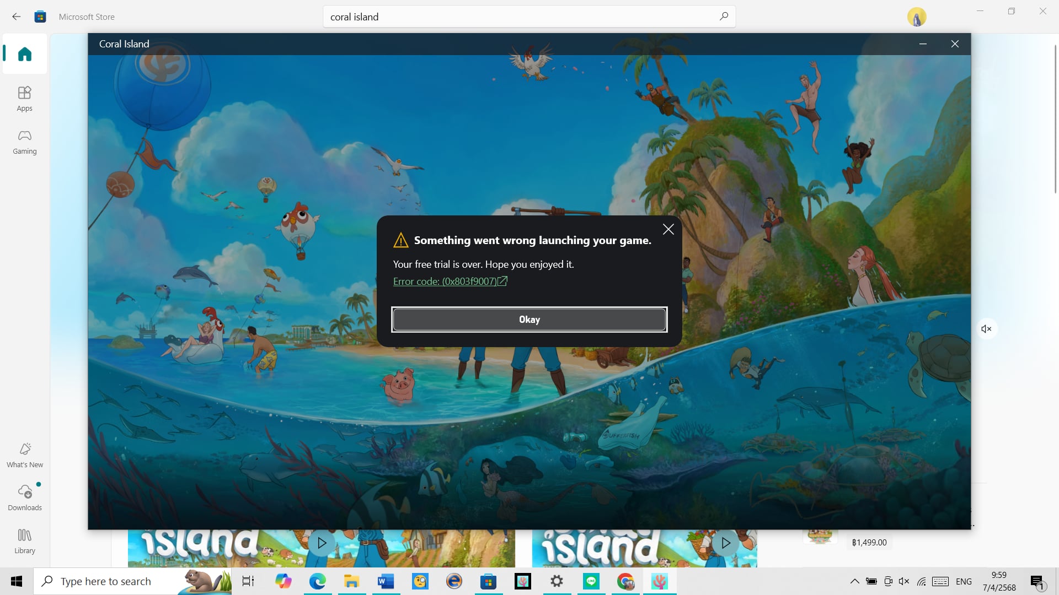Screen dimensions: 1059x595
Task: Open Task View in taskbar
Action: (248, 581)
